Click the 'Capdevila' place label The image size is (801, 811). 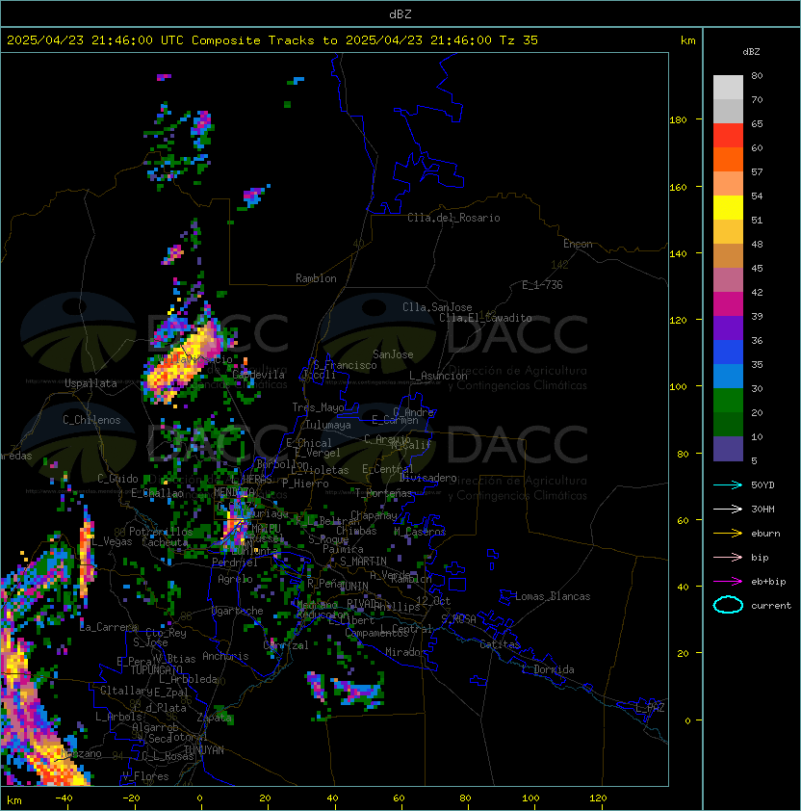(x=258, y=375)
